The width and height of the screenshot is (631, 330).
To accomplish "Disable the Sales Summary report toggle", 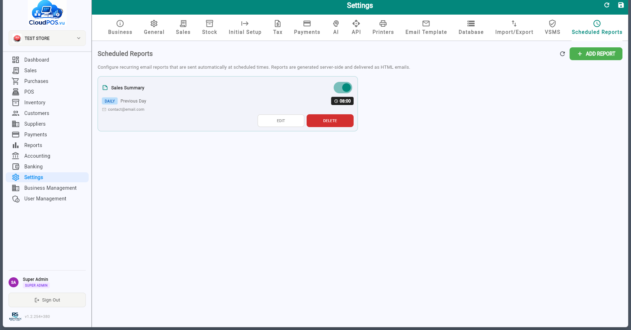I will tap(343, 88).
